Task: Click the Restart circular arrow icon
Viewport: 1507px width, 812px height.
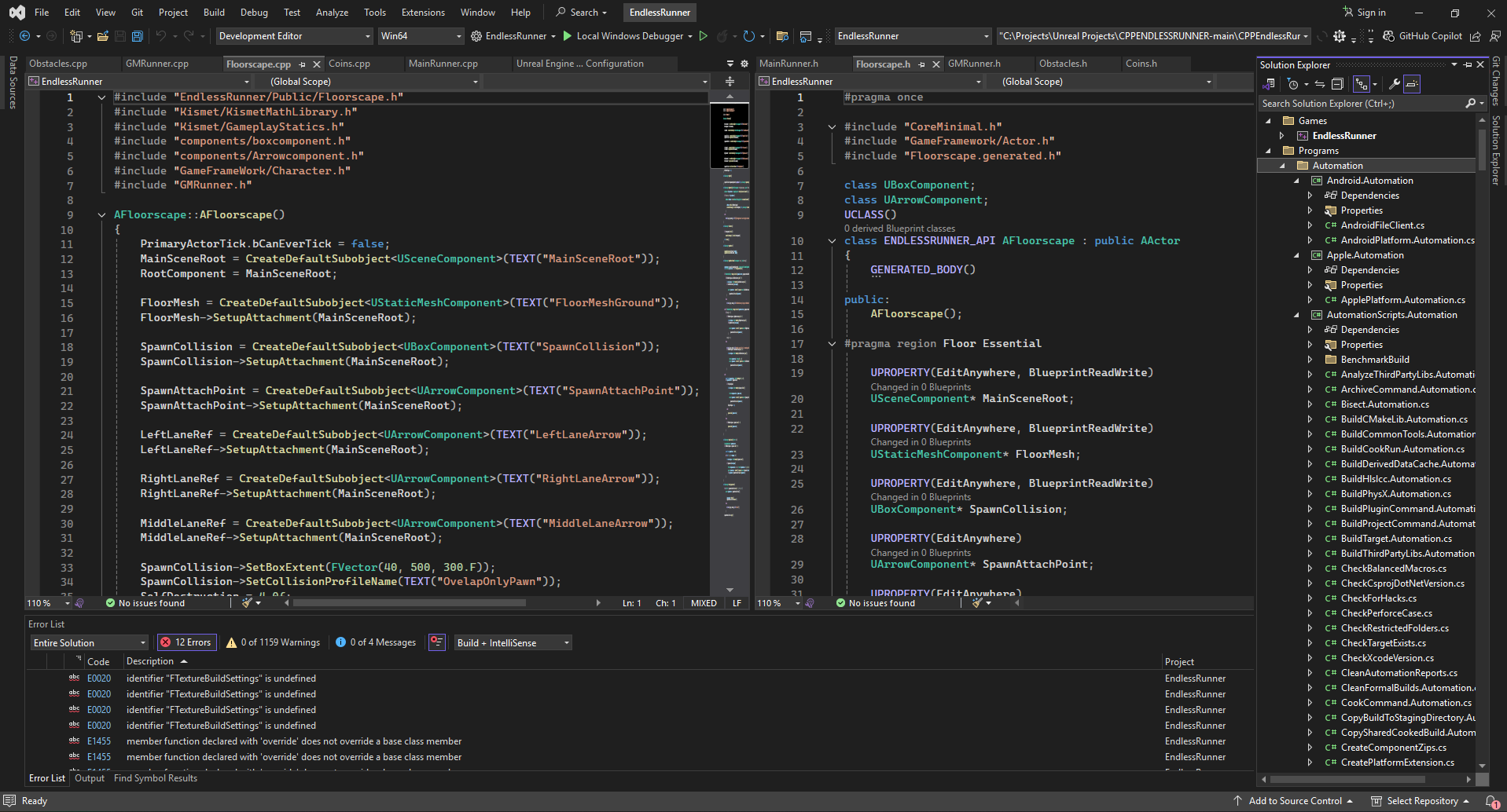Action: coord(748,36)
